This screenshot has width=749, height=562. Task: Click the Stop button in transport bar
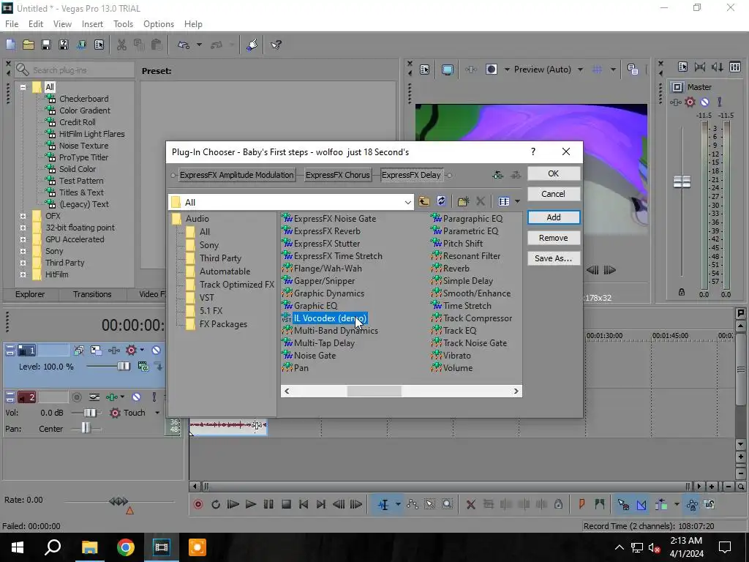point(286,504)
